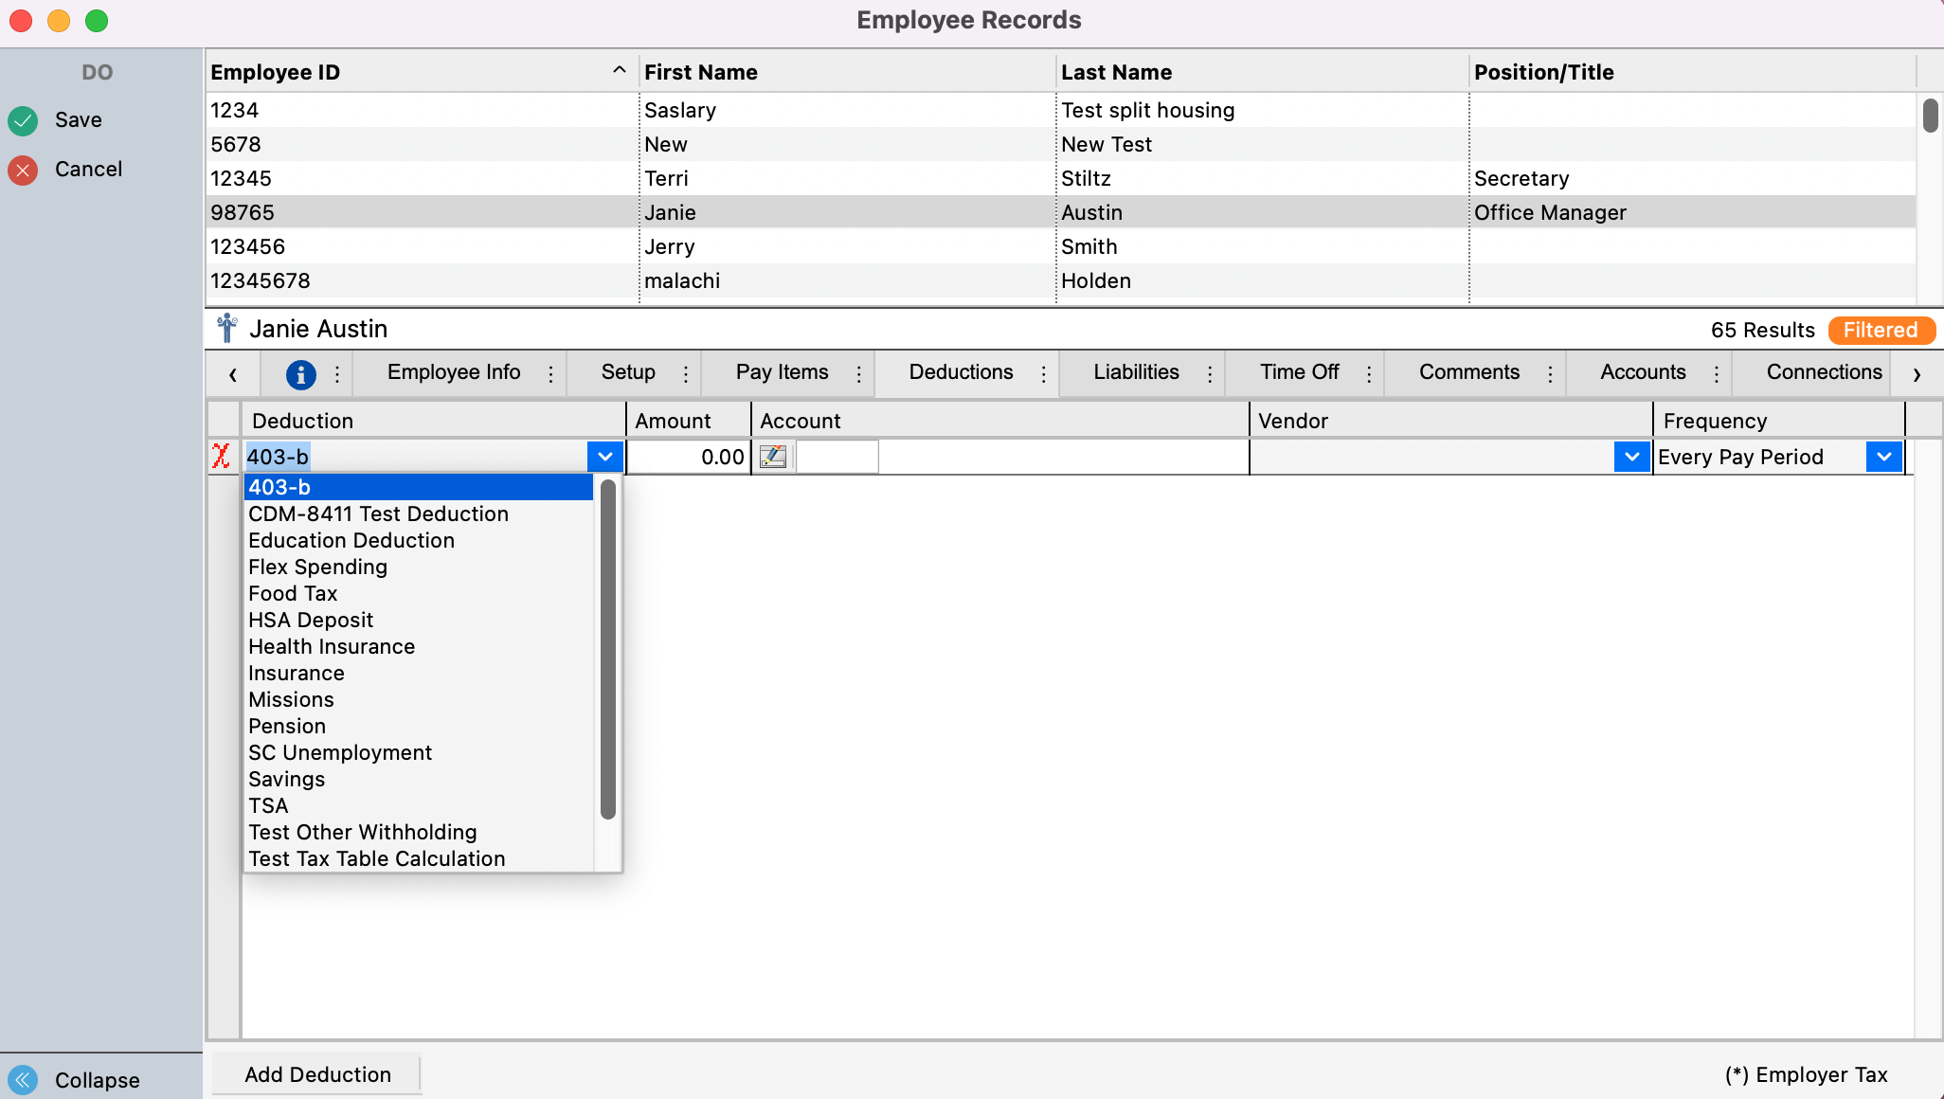Sort by the Employee ID column header
Image resolution: width=1944 pixels, height=1099 pixels.
tap(275, 72)
